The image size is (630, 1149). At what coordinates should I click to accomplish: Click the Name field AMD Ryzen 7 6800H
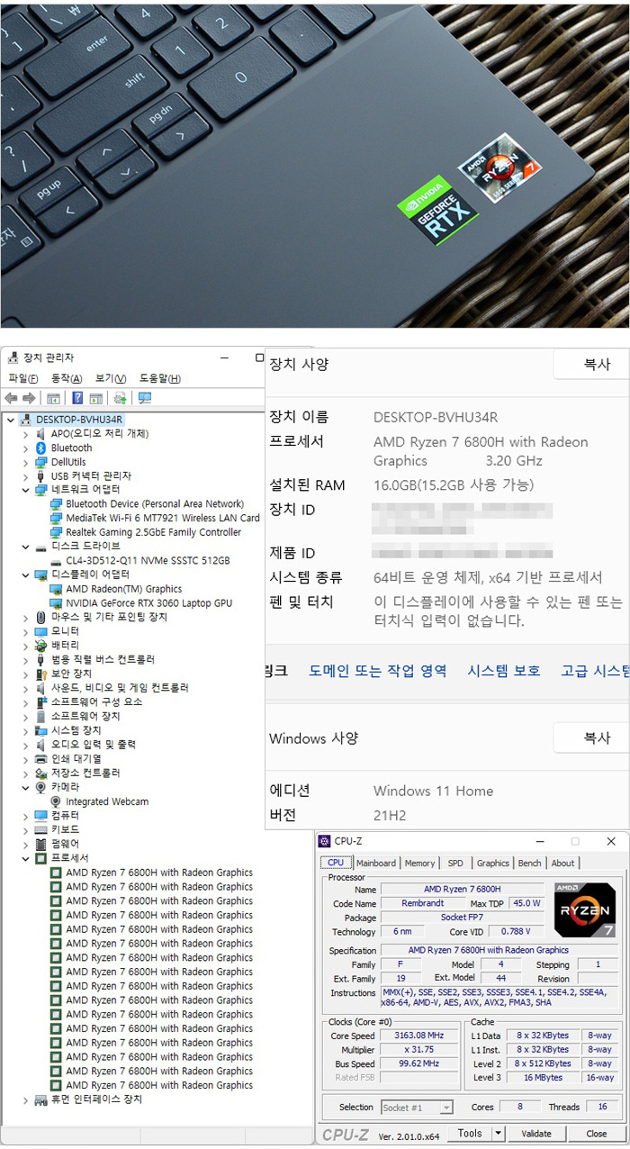click(463, 890)
